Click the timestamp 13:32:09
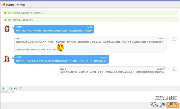The height and width of the screenshot is (109, 180). coord(161,69)
